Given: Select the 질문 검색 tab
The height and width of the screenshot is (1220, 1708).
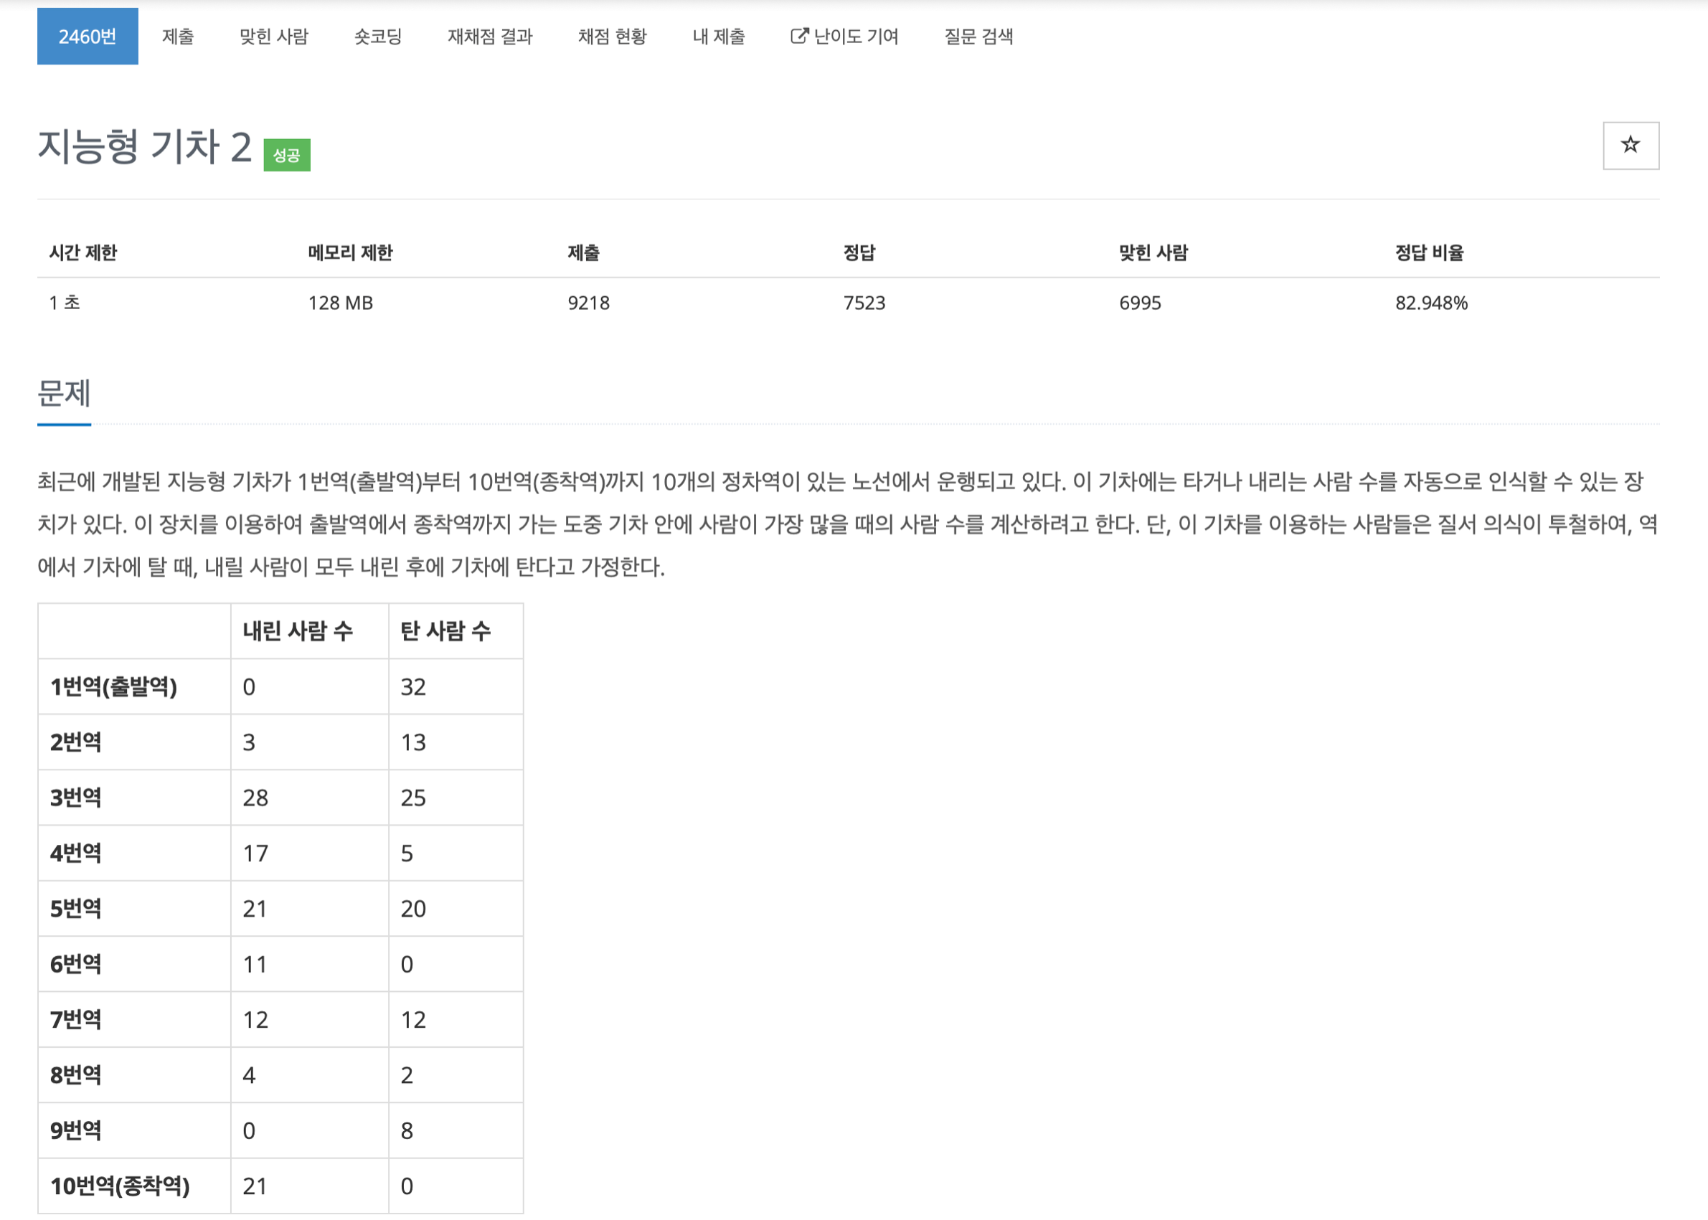Looking at the screenshot, I should click(978, 36).
